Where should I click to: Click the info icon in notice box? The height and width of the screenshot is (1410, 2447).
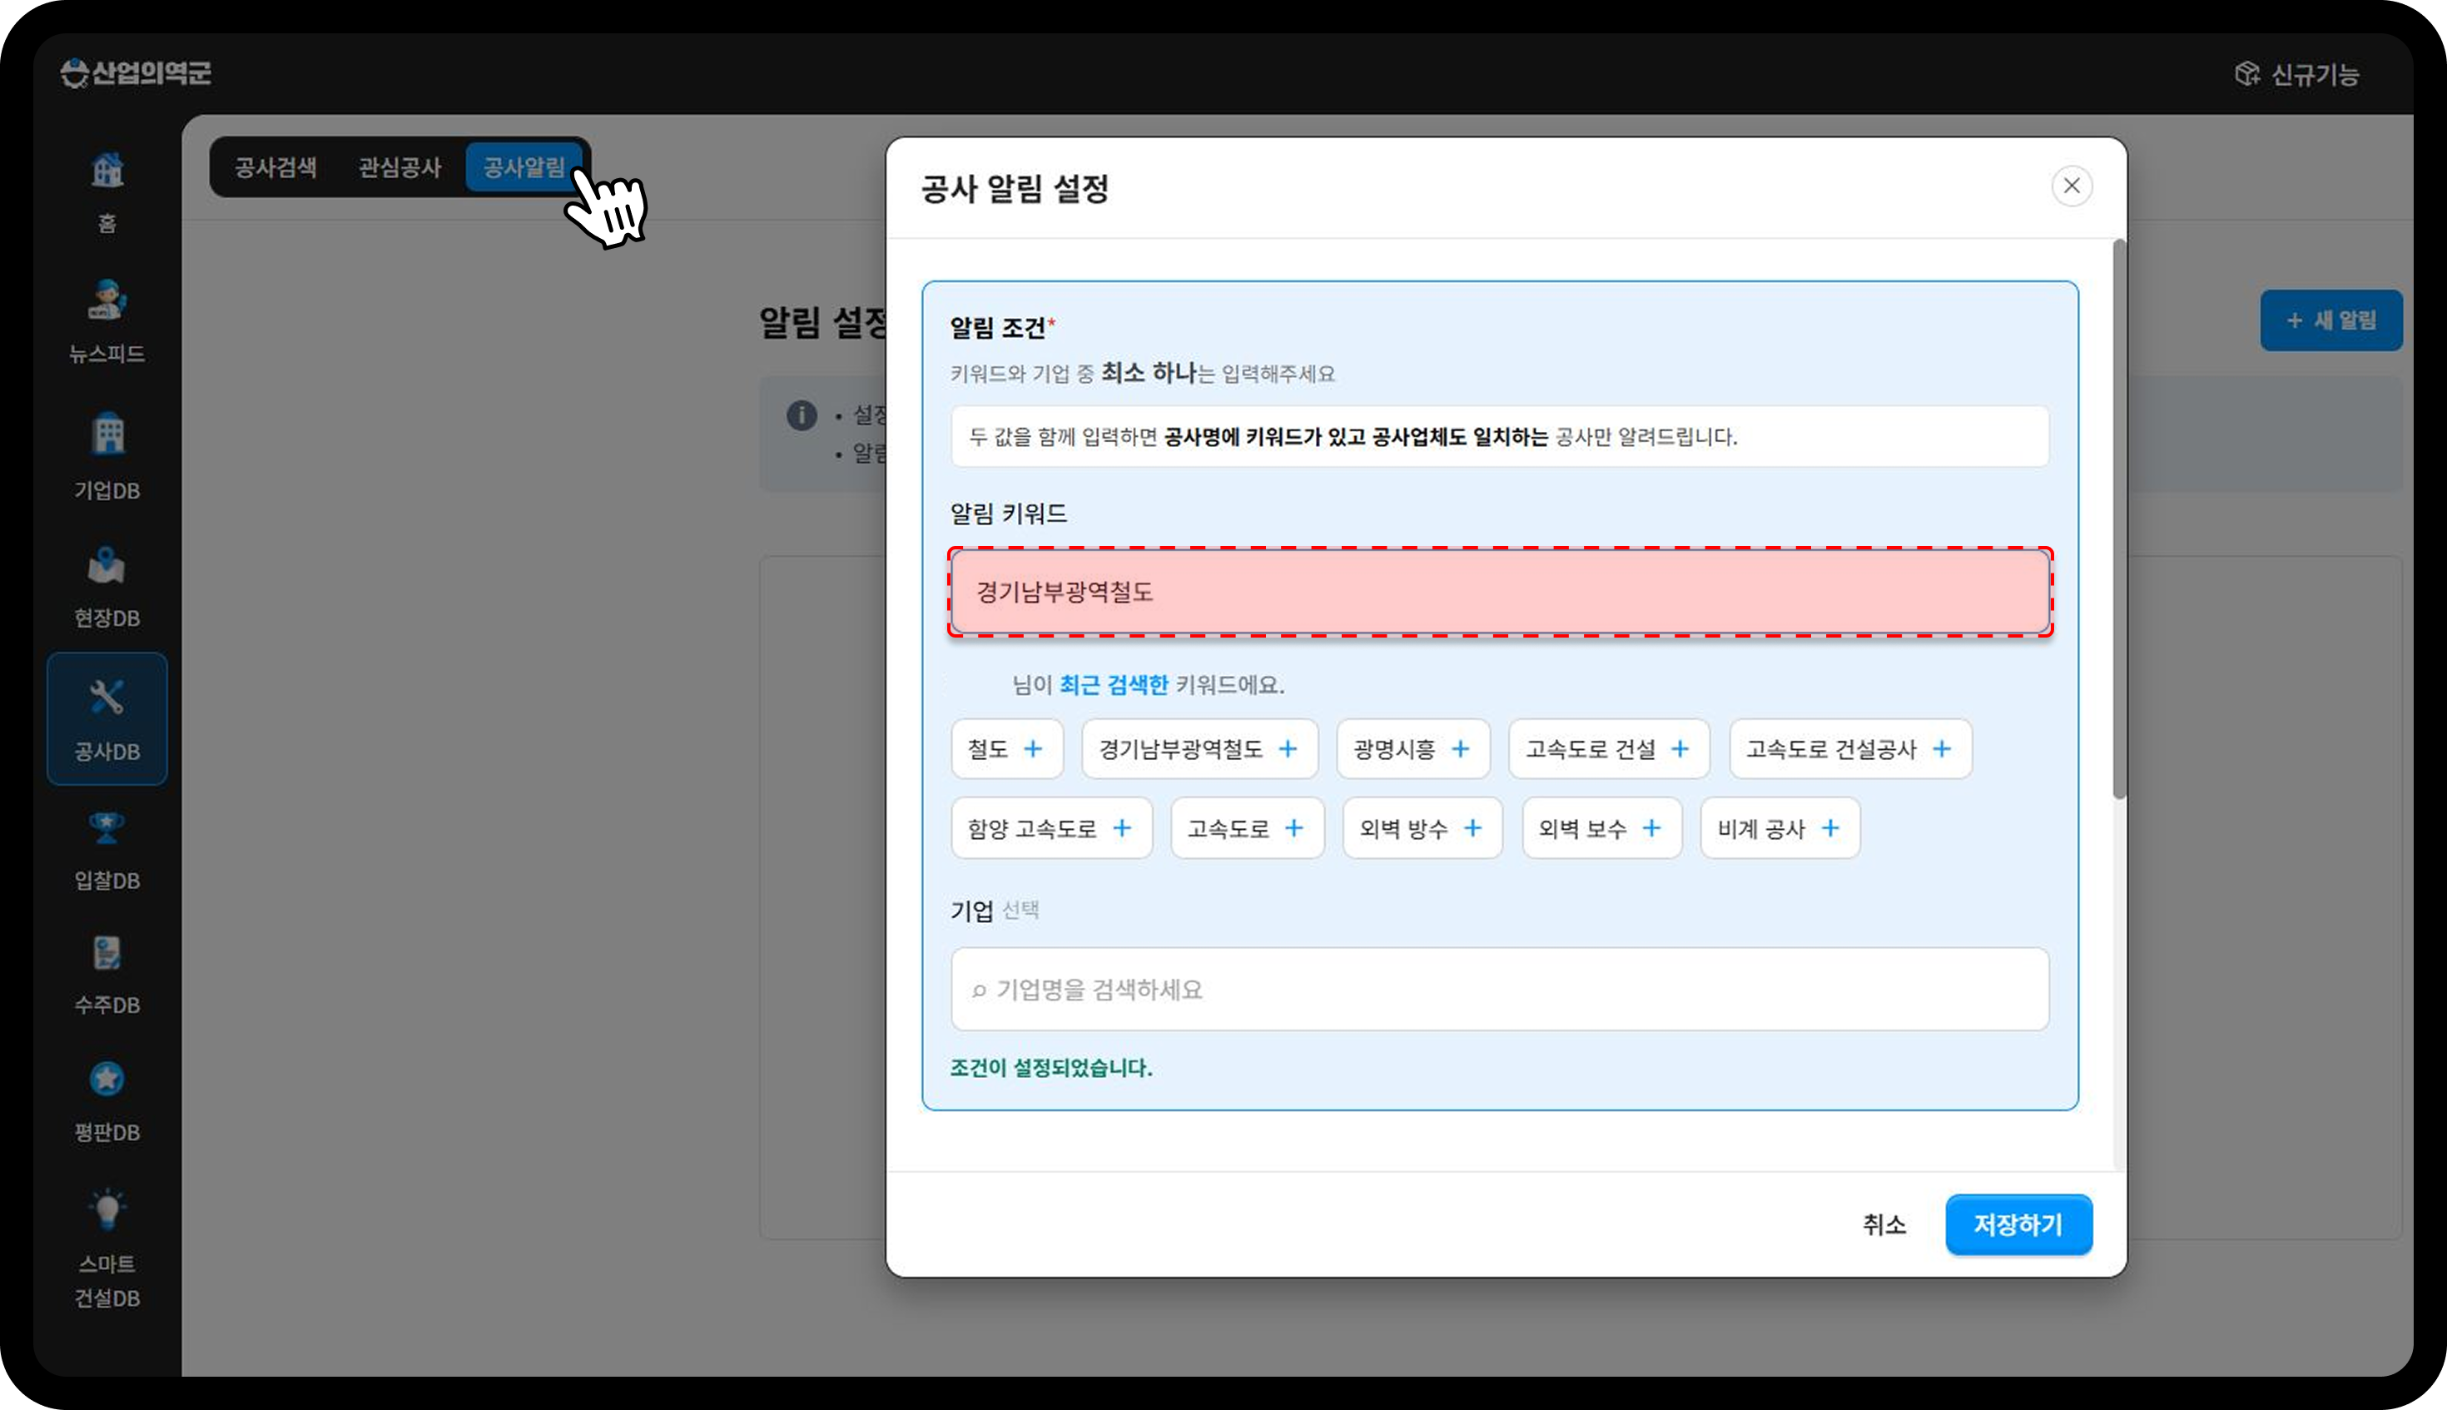click(x=802, y=415)
